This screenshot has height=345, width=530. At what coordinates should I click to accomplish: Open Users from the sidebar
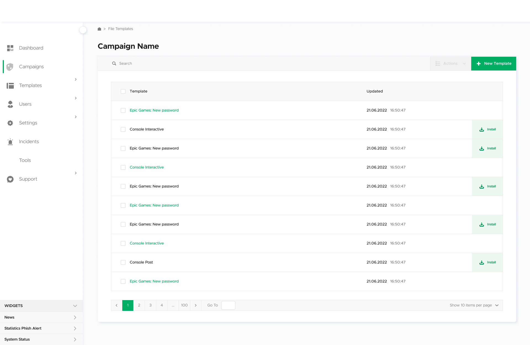[25, 104]
